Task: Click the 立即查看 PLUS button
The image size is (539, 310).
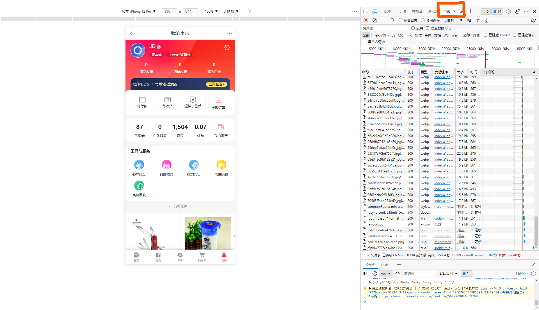Action: pyautogui.click(x=216, y=84)
